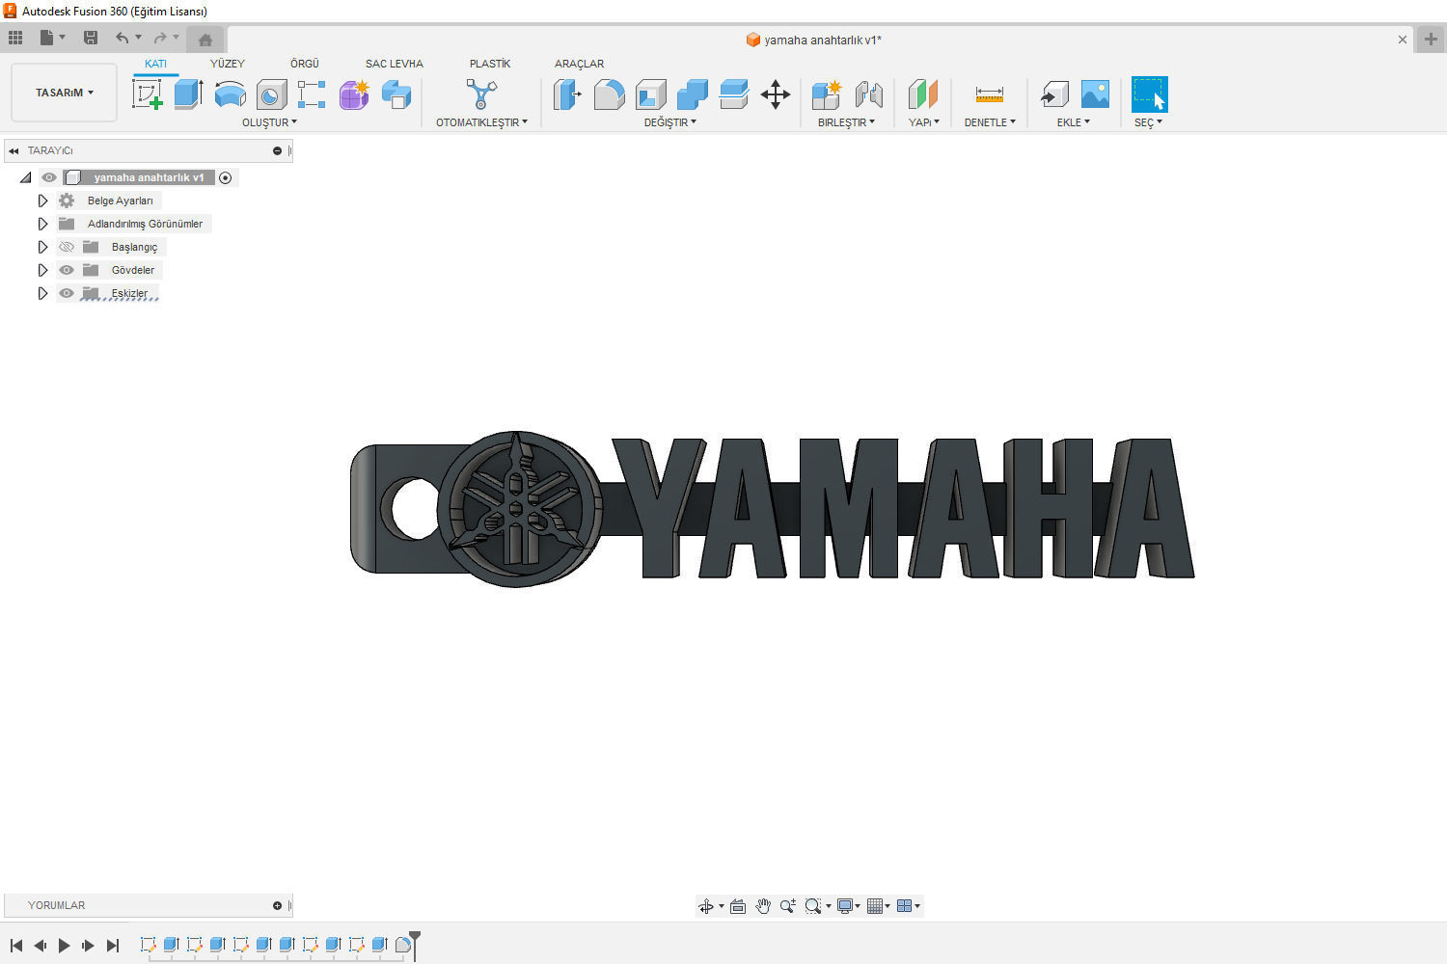Screen dimensions: 1447x964
Task: Click the New Component icon
Action: (x=827, y=94)
